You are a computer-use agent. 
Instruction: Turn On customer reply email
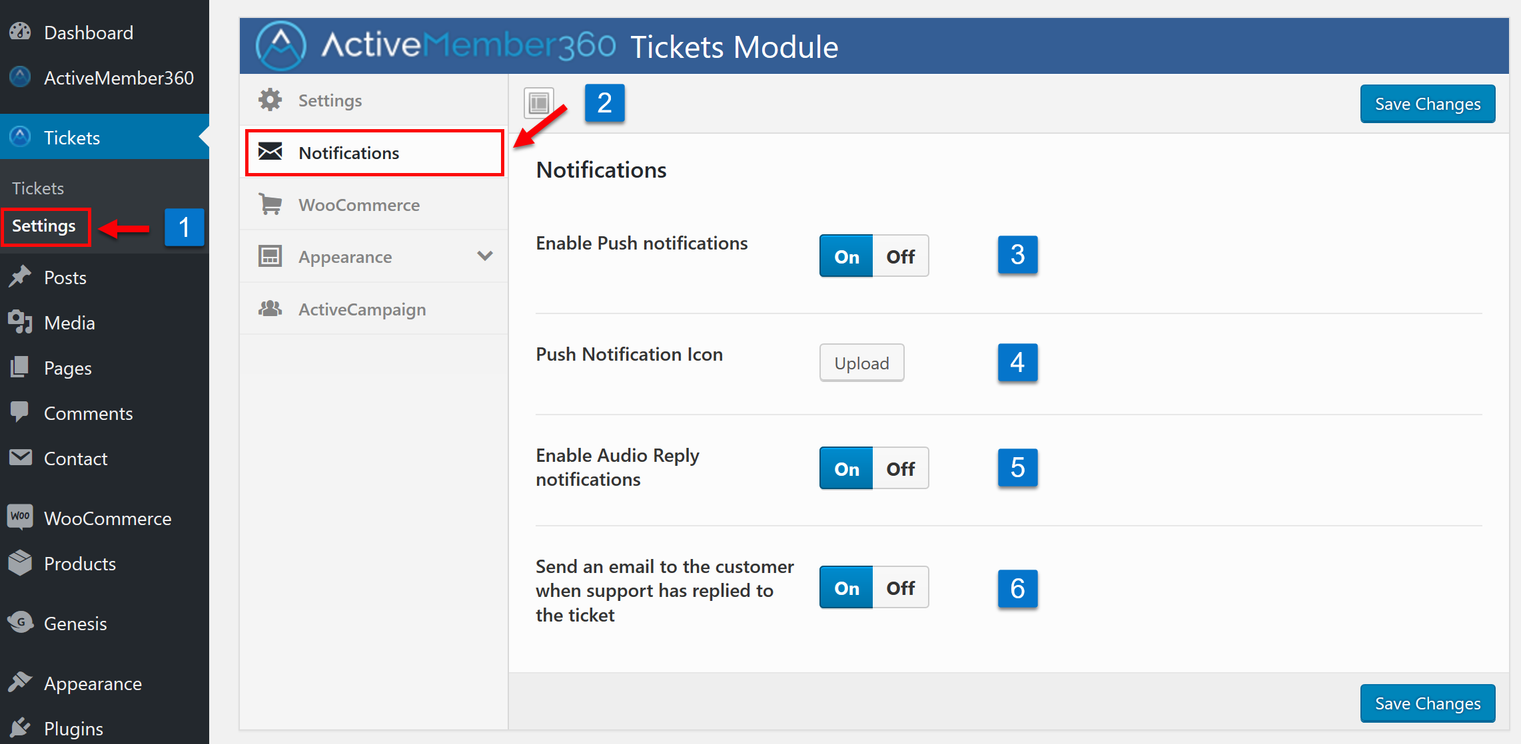846,588
